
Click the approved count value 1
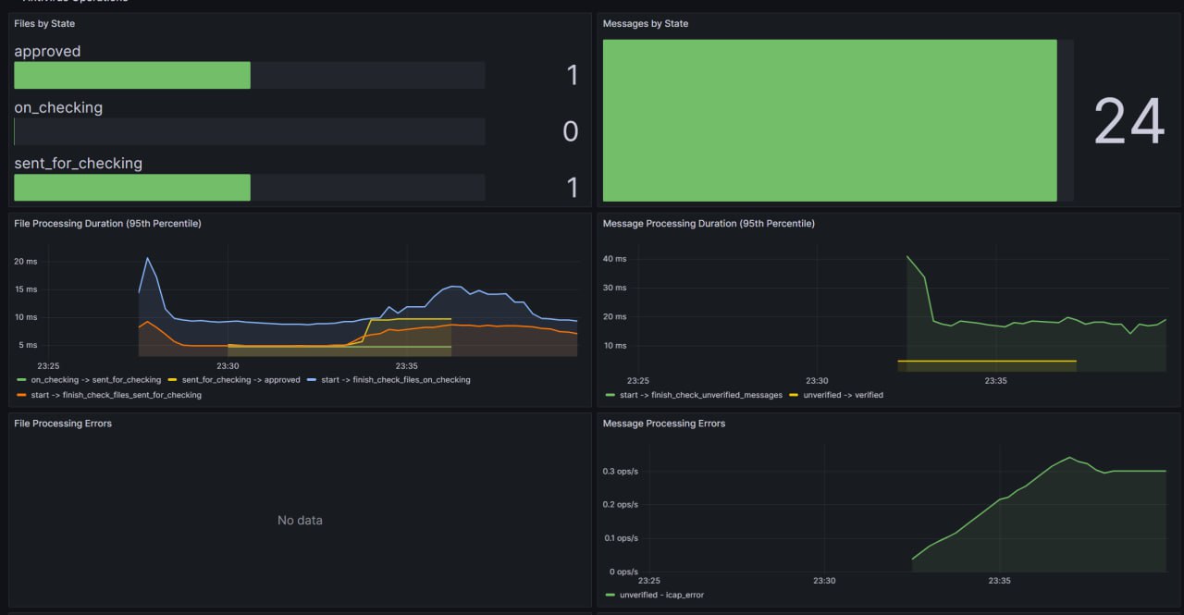coord(573,75)
